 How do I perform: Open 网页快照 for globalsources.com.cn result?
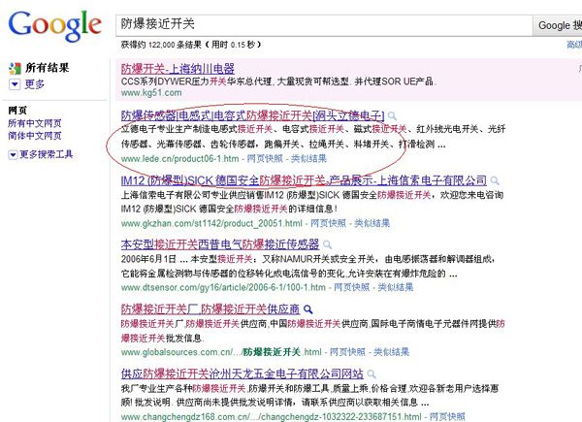(x=347, y=352)
